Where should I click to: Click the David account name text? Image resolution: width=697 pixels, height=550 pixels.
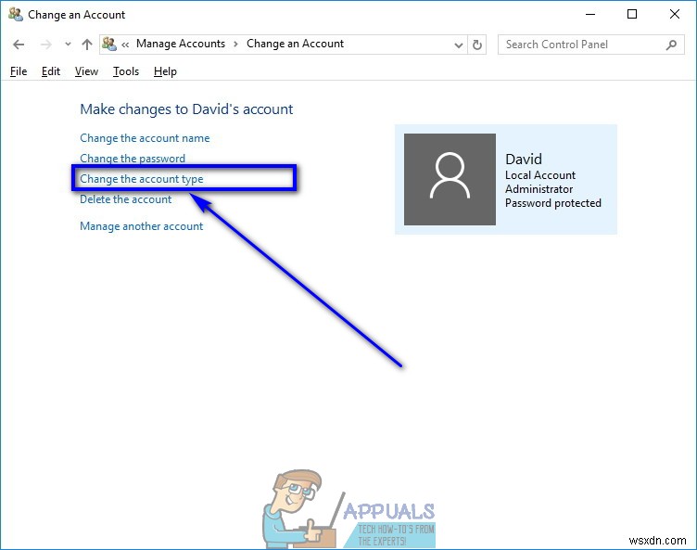524,159
